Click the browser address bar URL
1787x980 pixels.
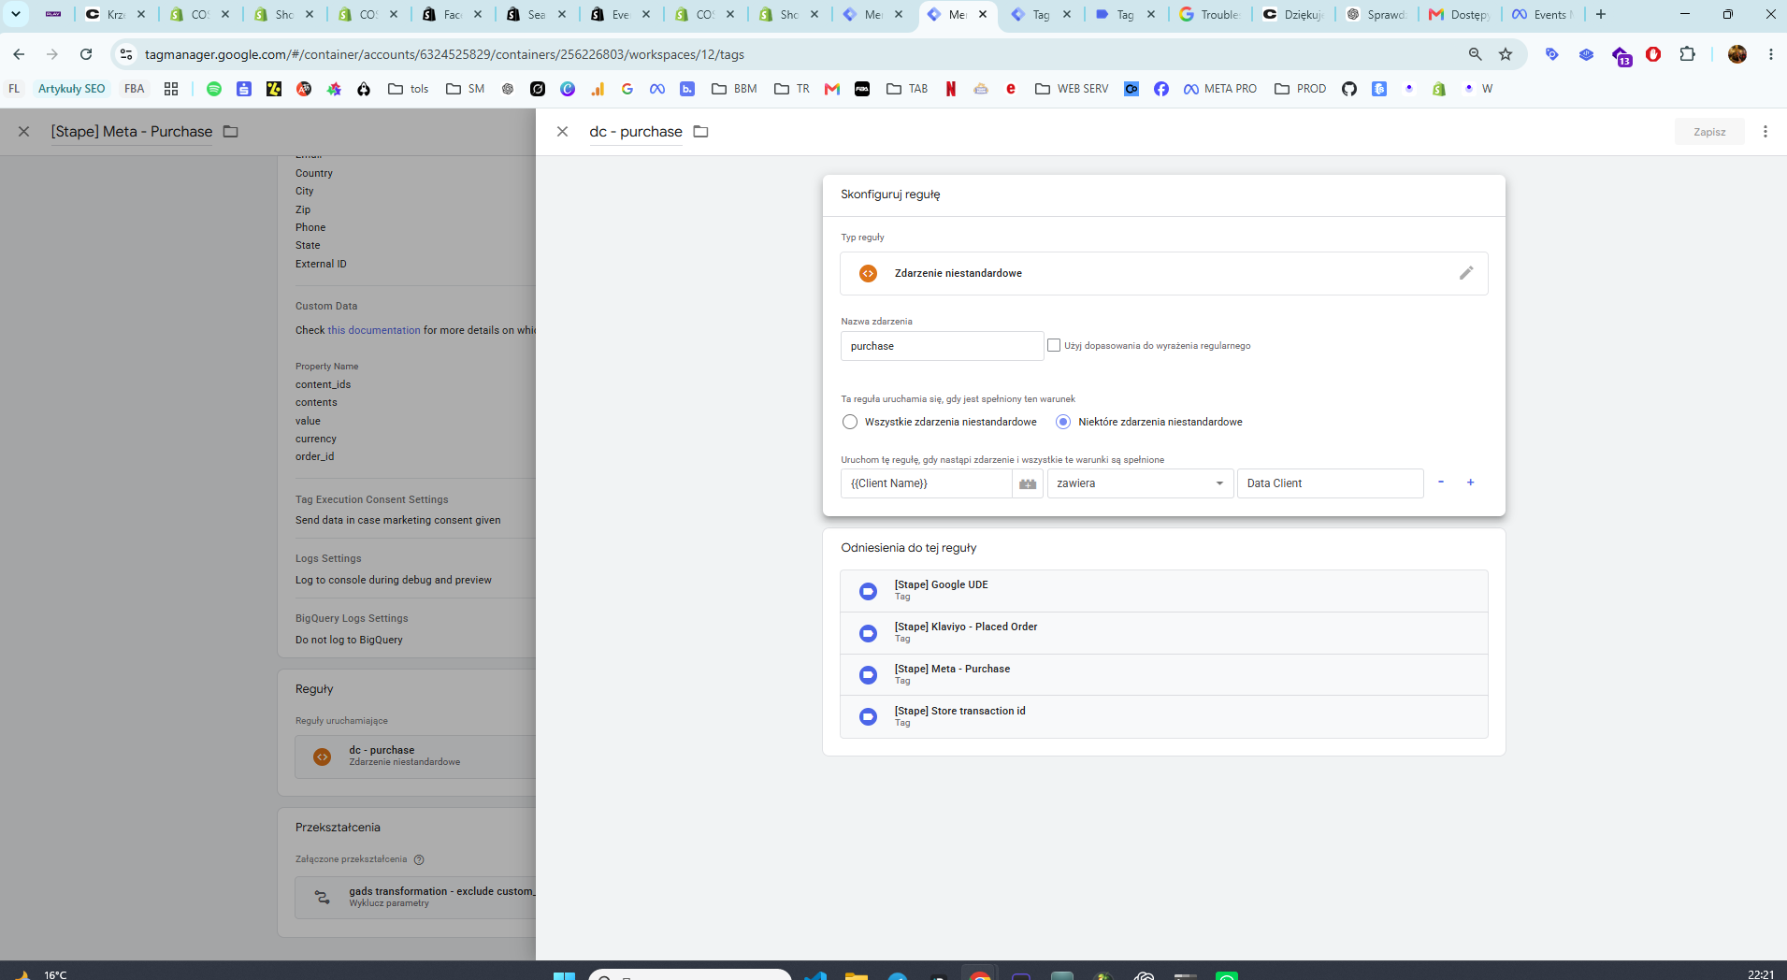[x=444, y=54]
